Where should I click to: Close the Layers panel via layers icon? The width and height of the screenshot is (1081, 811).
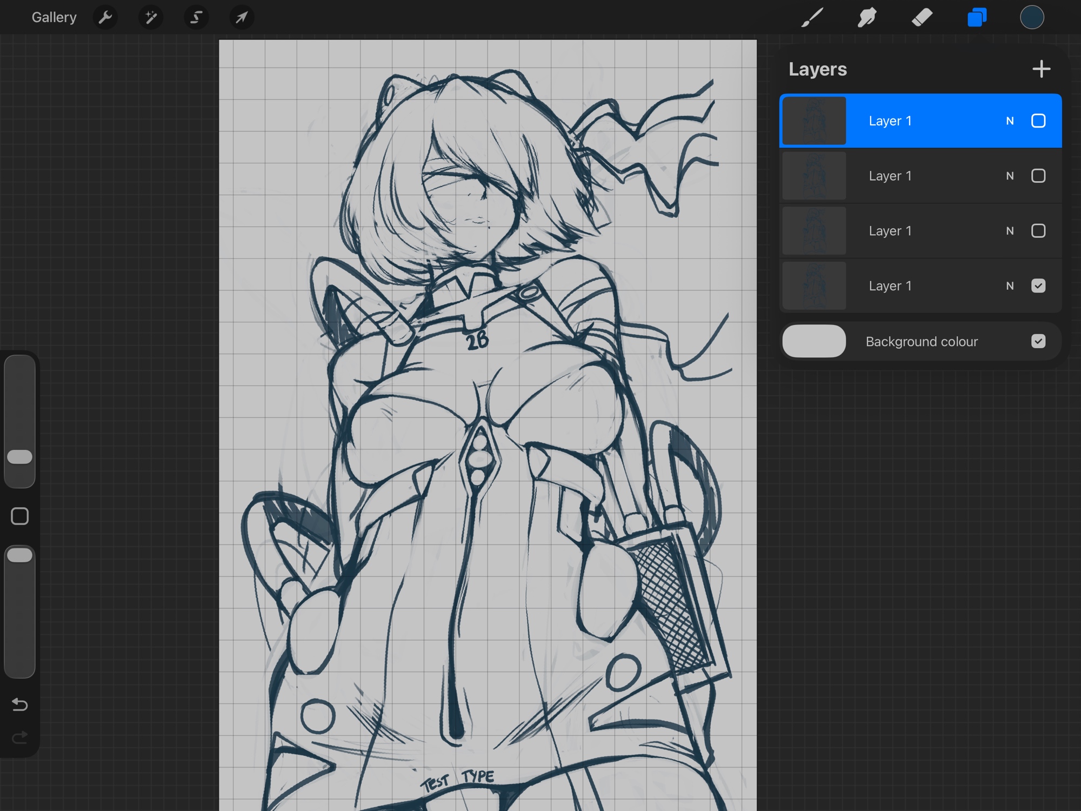977,17
